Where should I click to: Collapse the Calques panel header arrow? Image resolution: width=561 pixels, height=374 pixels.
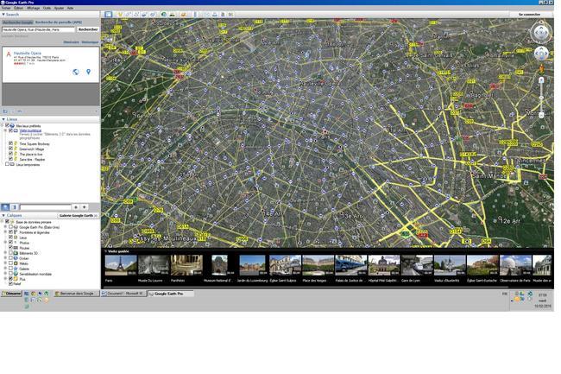coord(3,215)
